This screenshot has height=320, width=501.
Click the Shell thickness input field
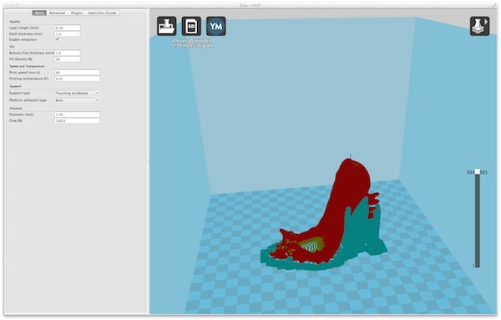tap(68, 34)
